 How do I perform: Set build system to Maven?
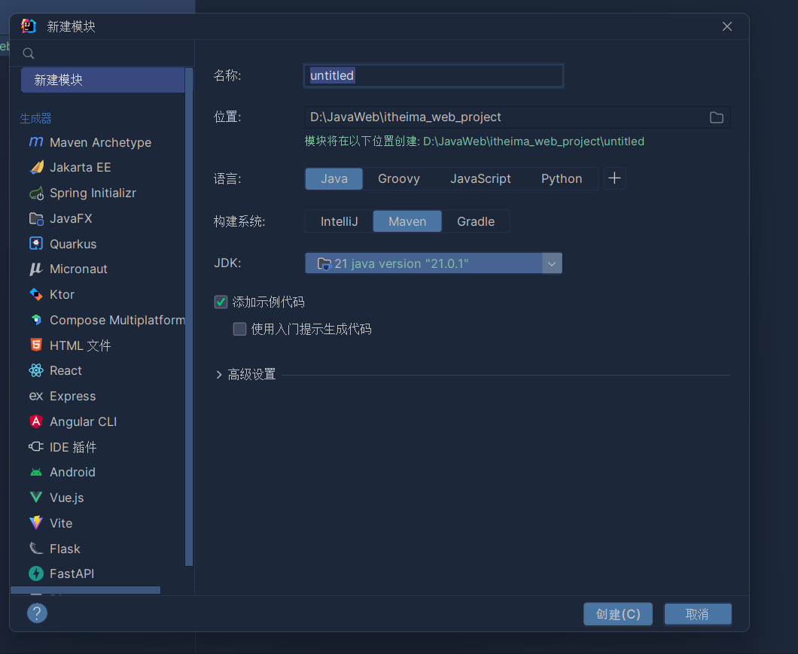point(407,221)
